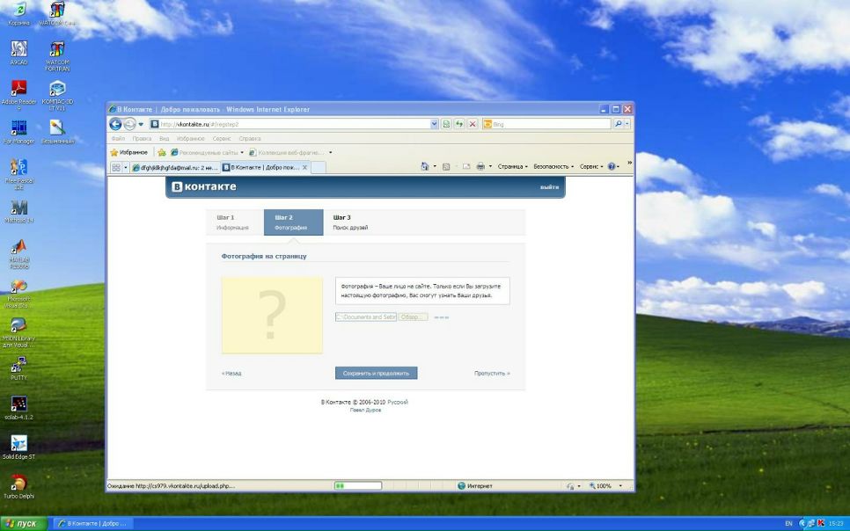Click the IE back navigation button

116,124
